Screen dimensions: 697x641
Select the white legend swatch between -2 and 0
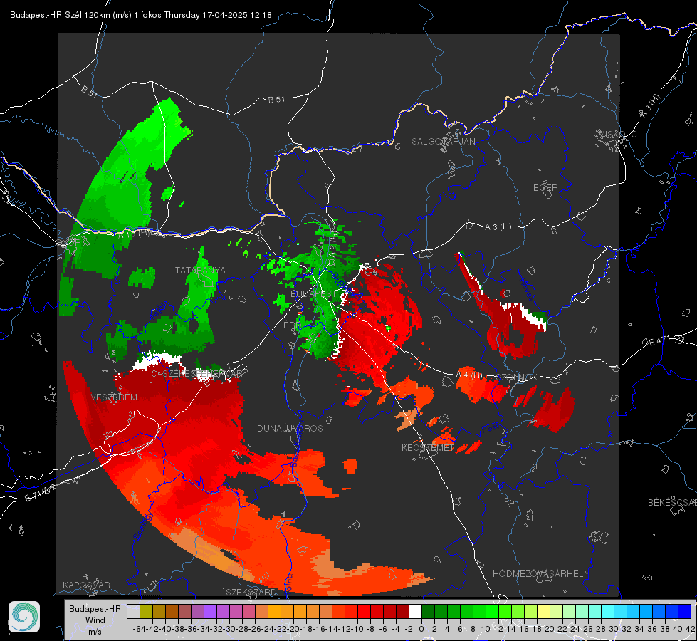415,611
